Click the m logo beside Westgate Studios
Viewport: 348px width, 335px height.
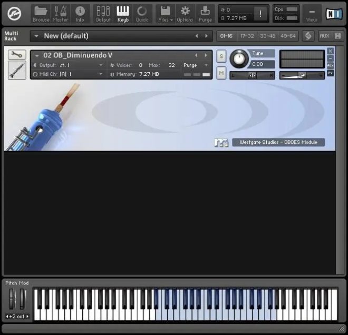pos(221,143)
